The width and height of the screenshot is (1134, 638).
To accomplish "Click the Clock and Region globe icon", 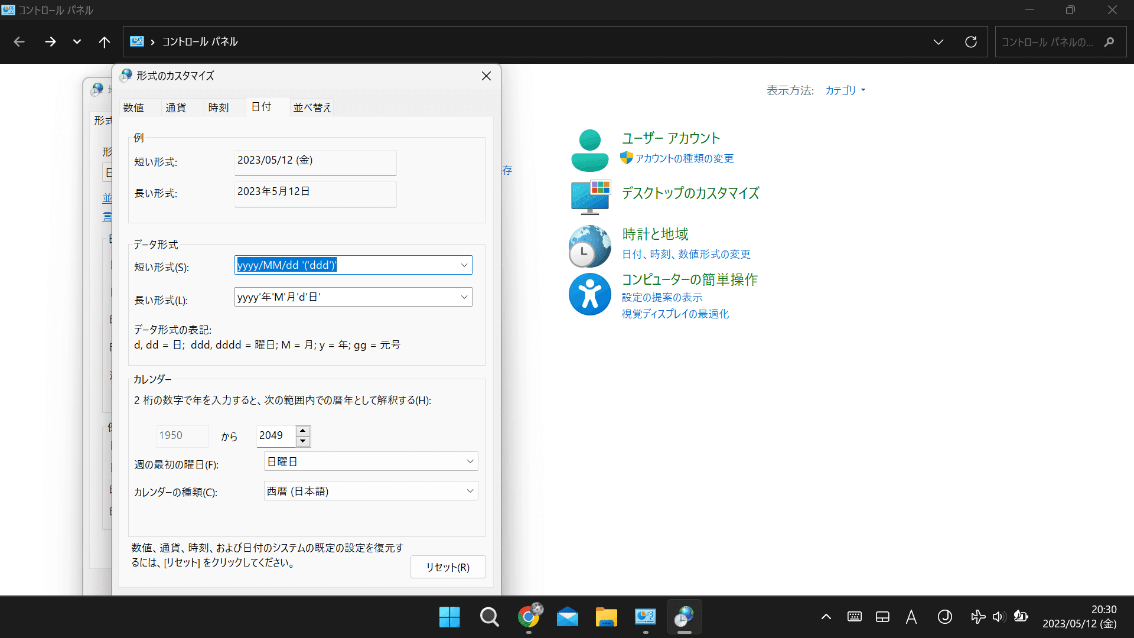I will click(589, 246).
